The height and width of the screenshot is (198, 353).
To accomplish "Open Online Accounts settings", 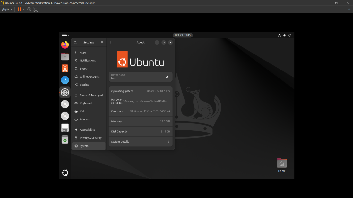I will tap(89, 77).
